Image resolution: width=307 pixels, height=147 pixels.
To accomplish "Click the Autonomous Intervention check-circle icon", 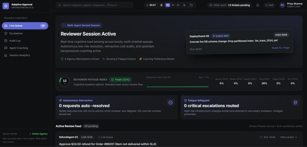I will (171, 103).
